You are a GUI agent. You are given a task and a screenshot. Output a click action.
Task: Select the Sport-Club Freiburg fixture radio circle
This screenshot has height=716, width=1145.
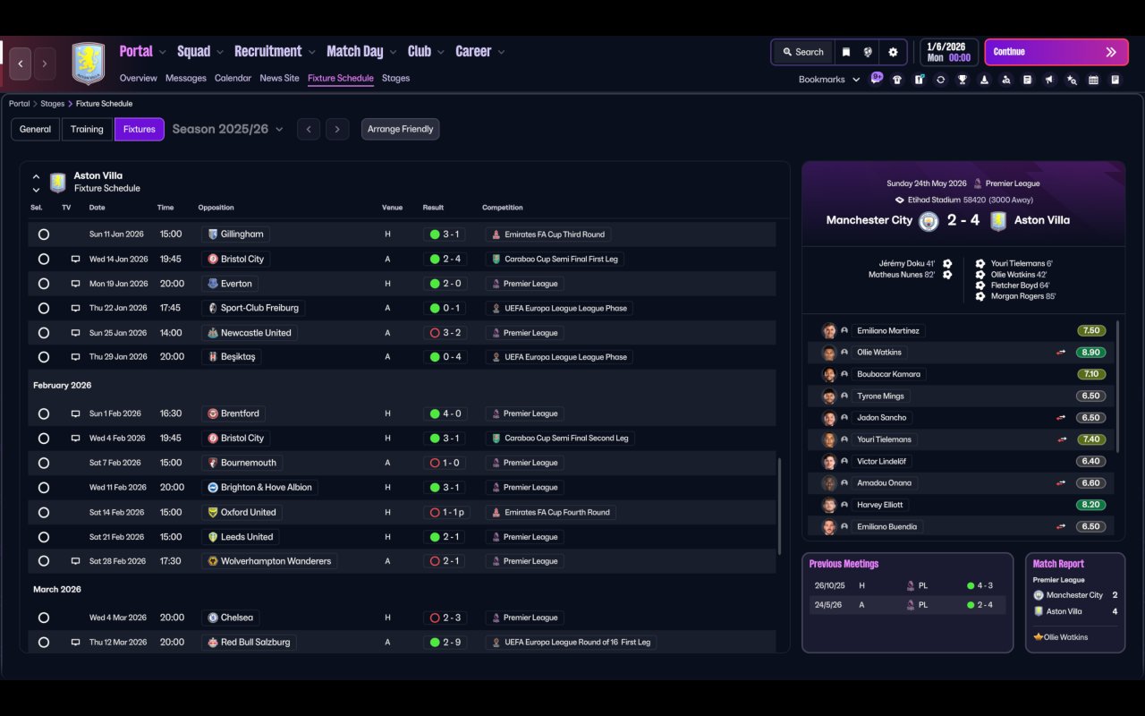44,308
